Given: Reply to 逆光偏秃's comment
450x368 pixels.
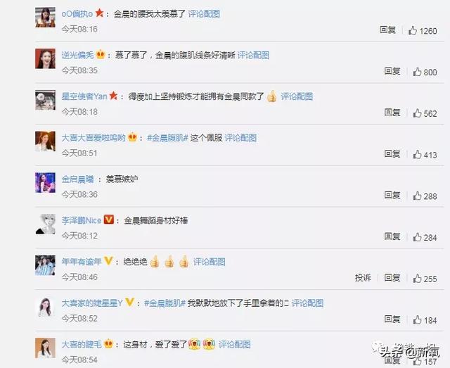Looking at the screenshot, I should coord(392,71).
